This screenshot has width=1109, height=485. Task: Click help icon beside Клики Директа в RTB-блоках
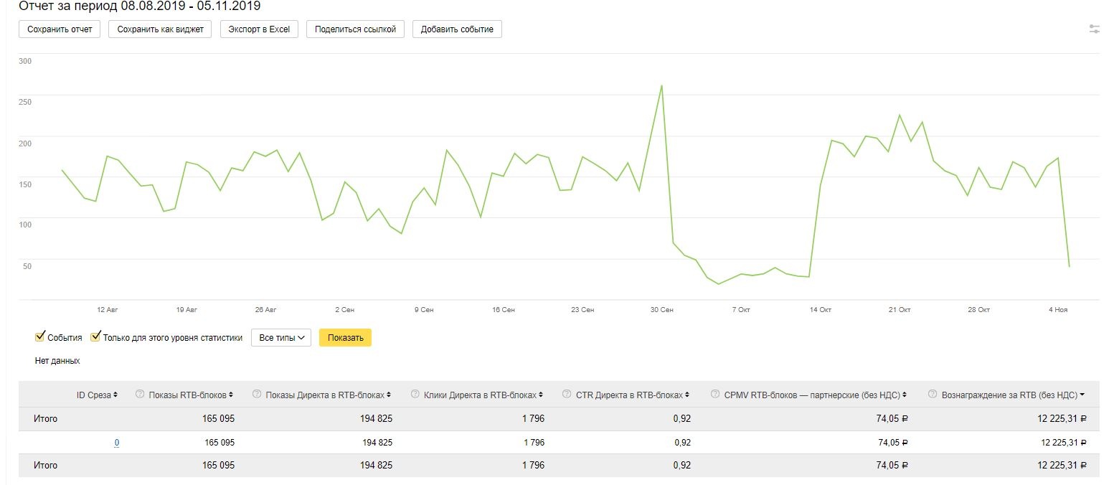[x=415, y=395]
